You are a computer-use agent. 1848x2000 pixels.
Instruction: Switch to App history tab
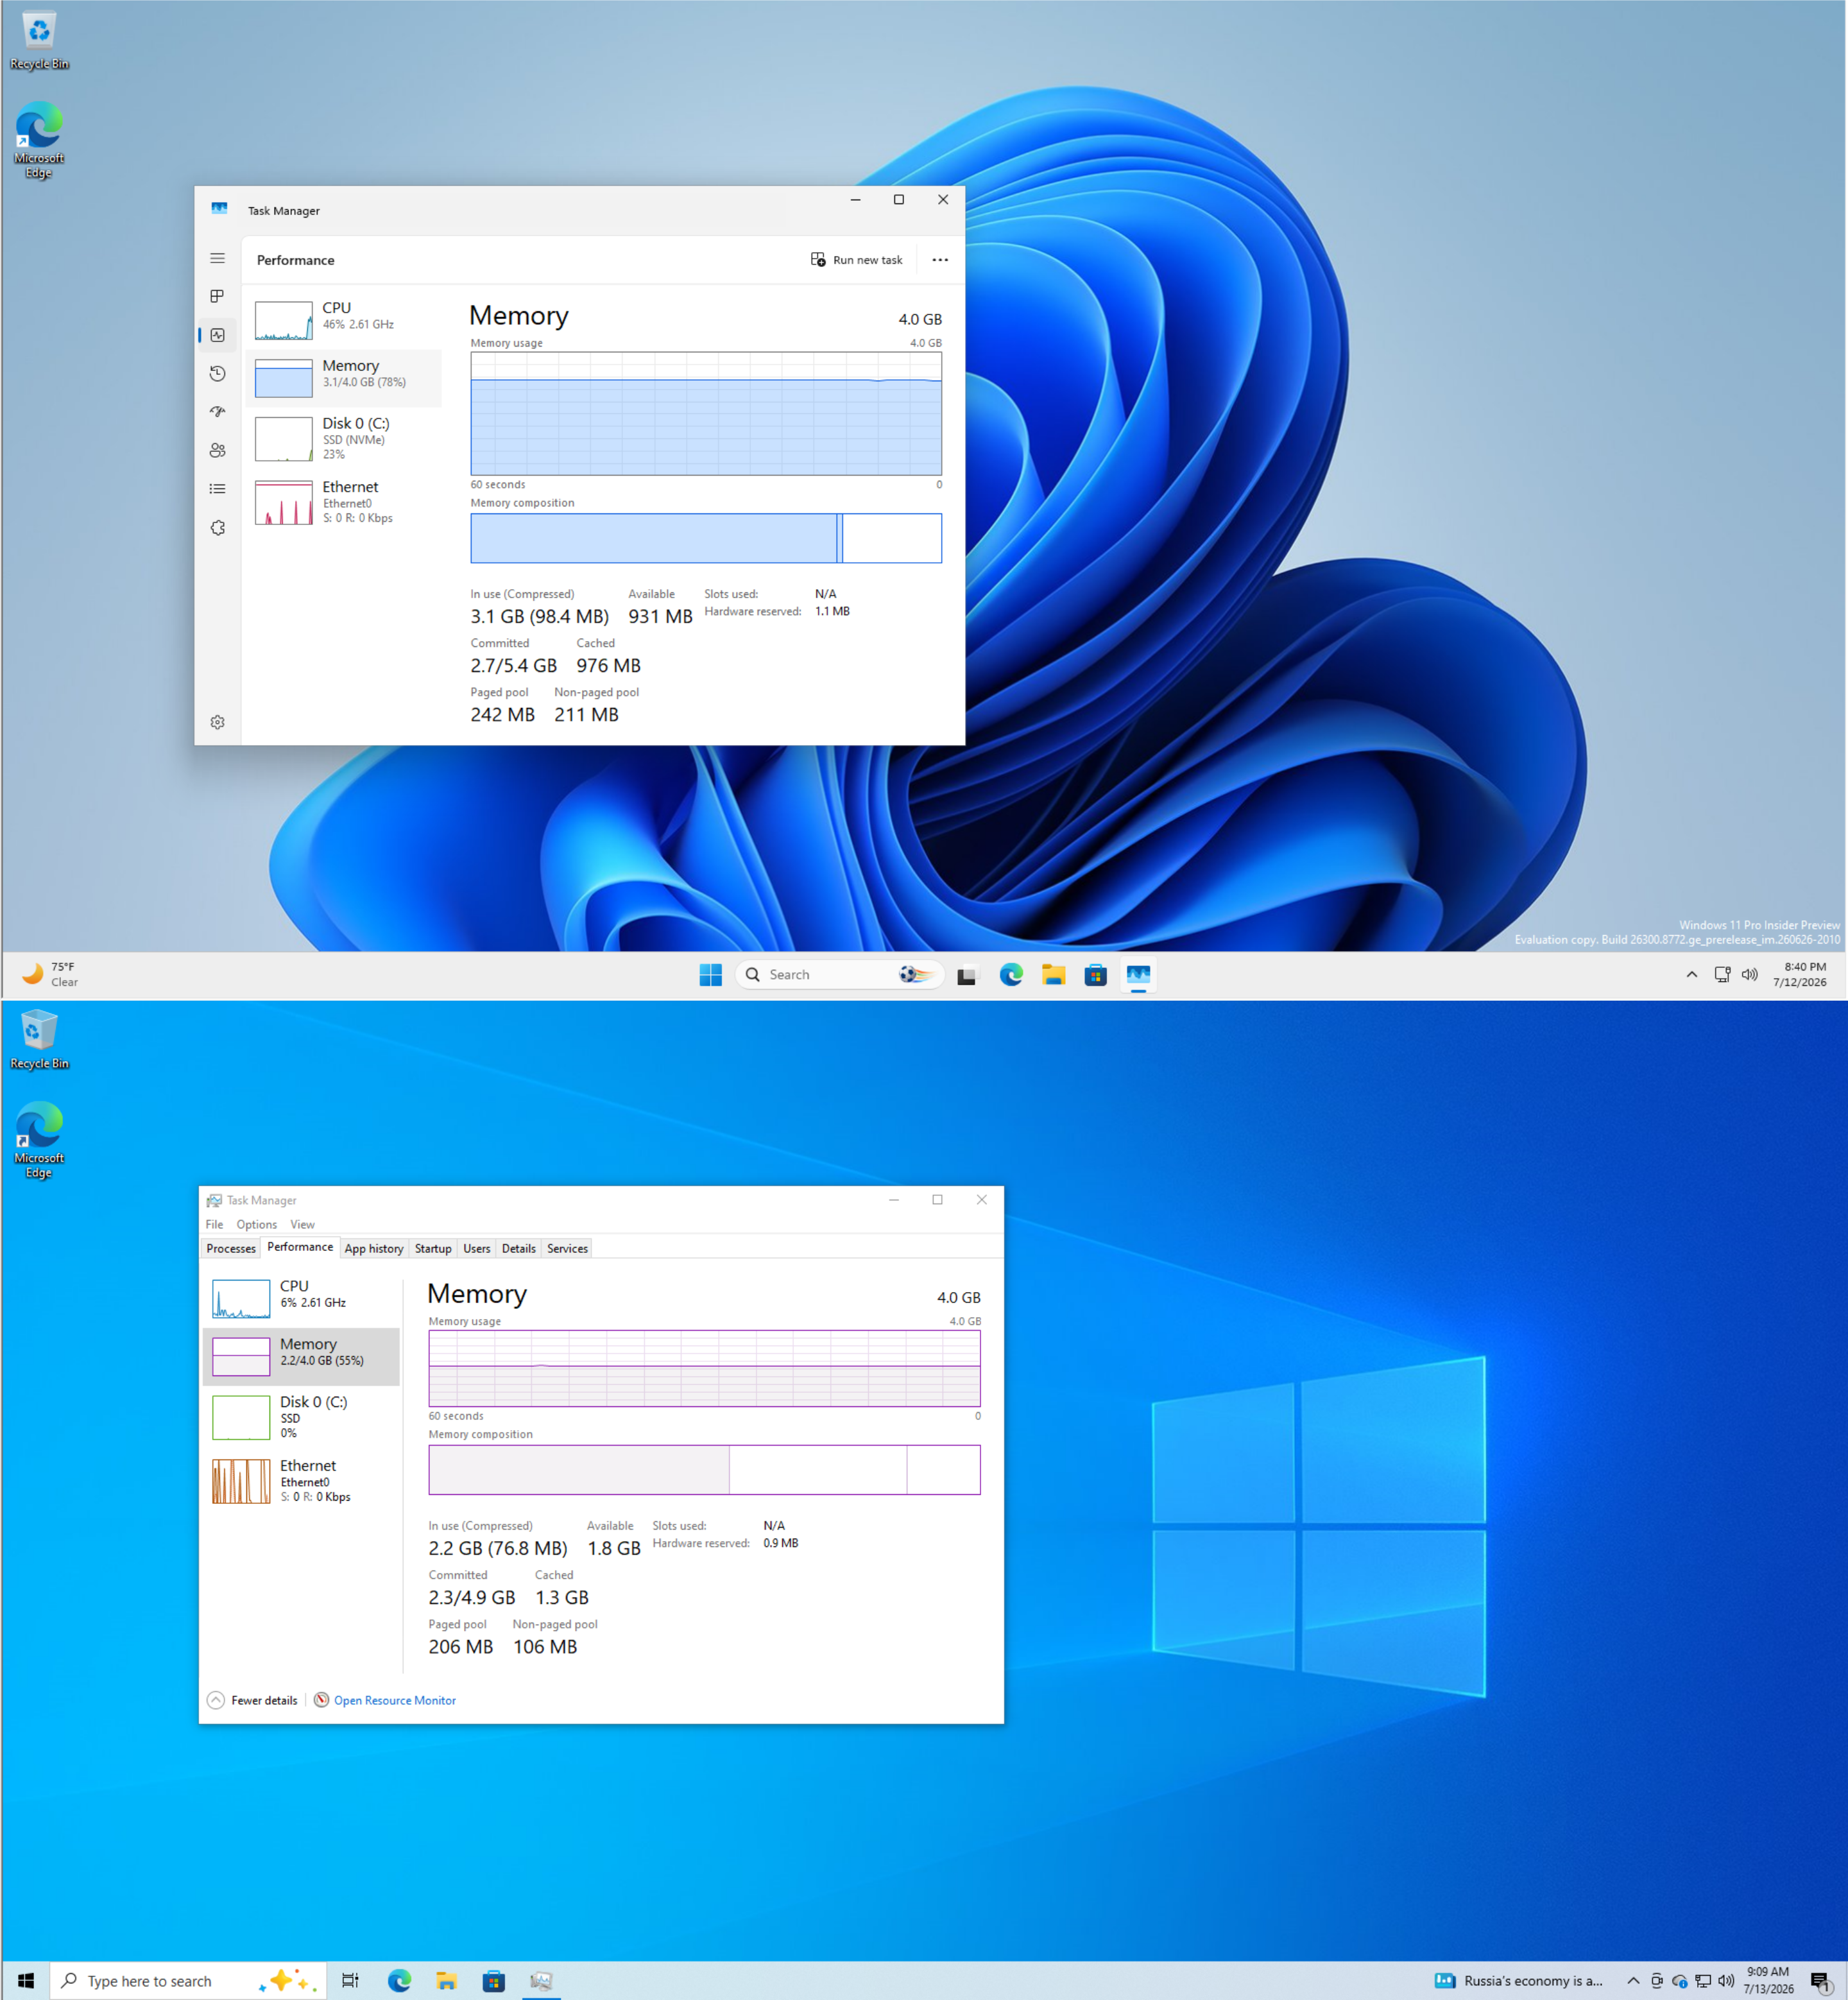(374, 1248)
